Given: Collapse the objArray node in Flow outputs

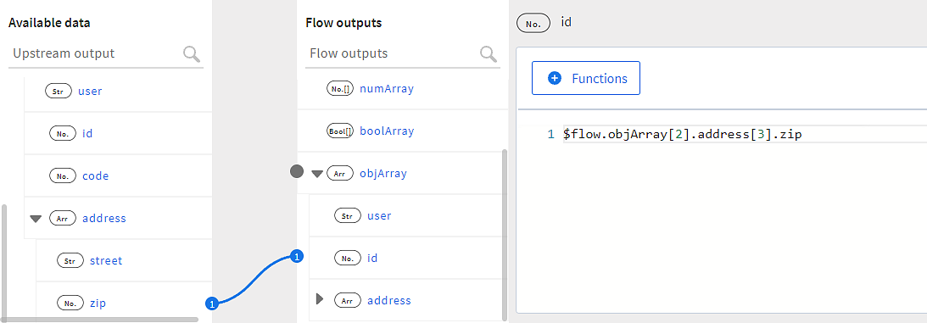Looking at the screenshot, I should (x=317, y=174).
